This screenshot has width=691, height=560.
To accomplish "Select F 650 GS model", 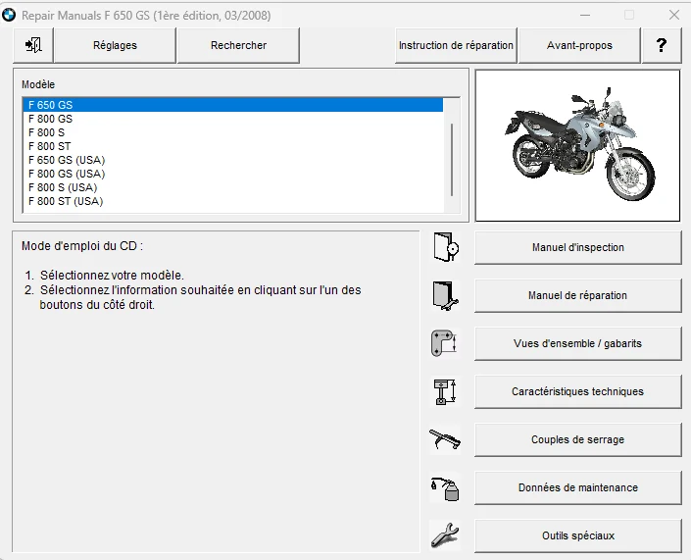I will point(233,105).
